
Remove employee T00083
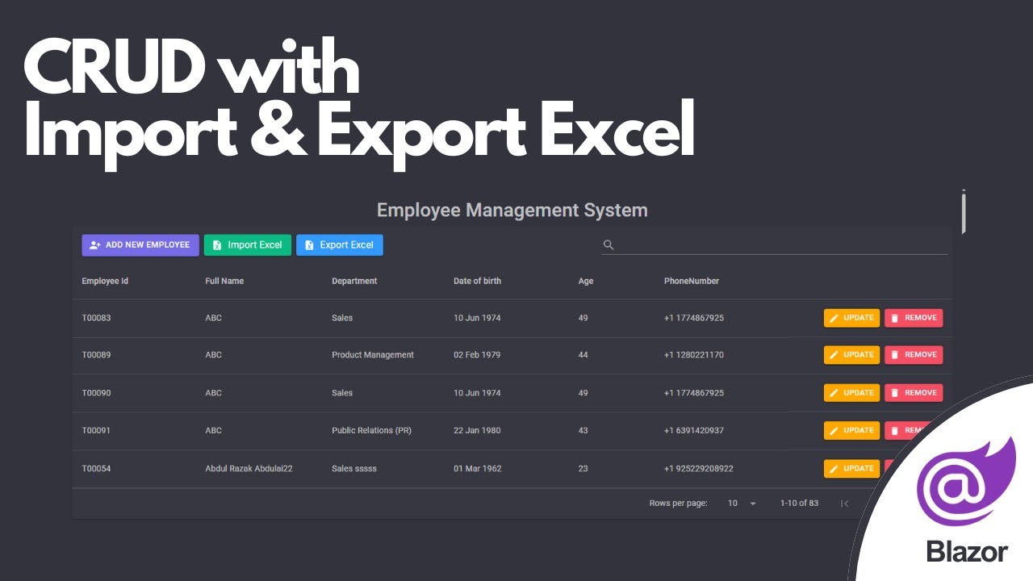pos(914,318)
